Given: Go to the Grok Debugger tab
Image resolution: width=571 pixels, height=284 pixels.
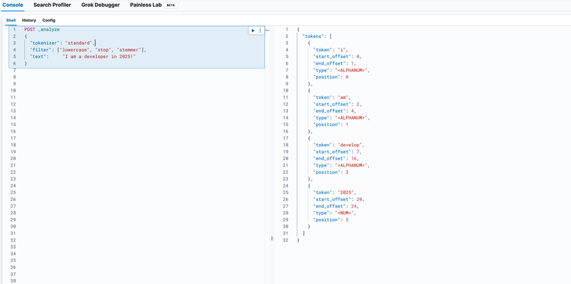Looking at the screenshot, I should (x=100, y=5).
